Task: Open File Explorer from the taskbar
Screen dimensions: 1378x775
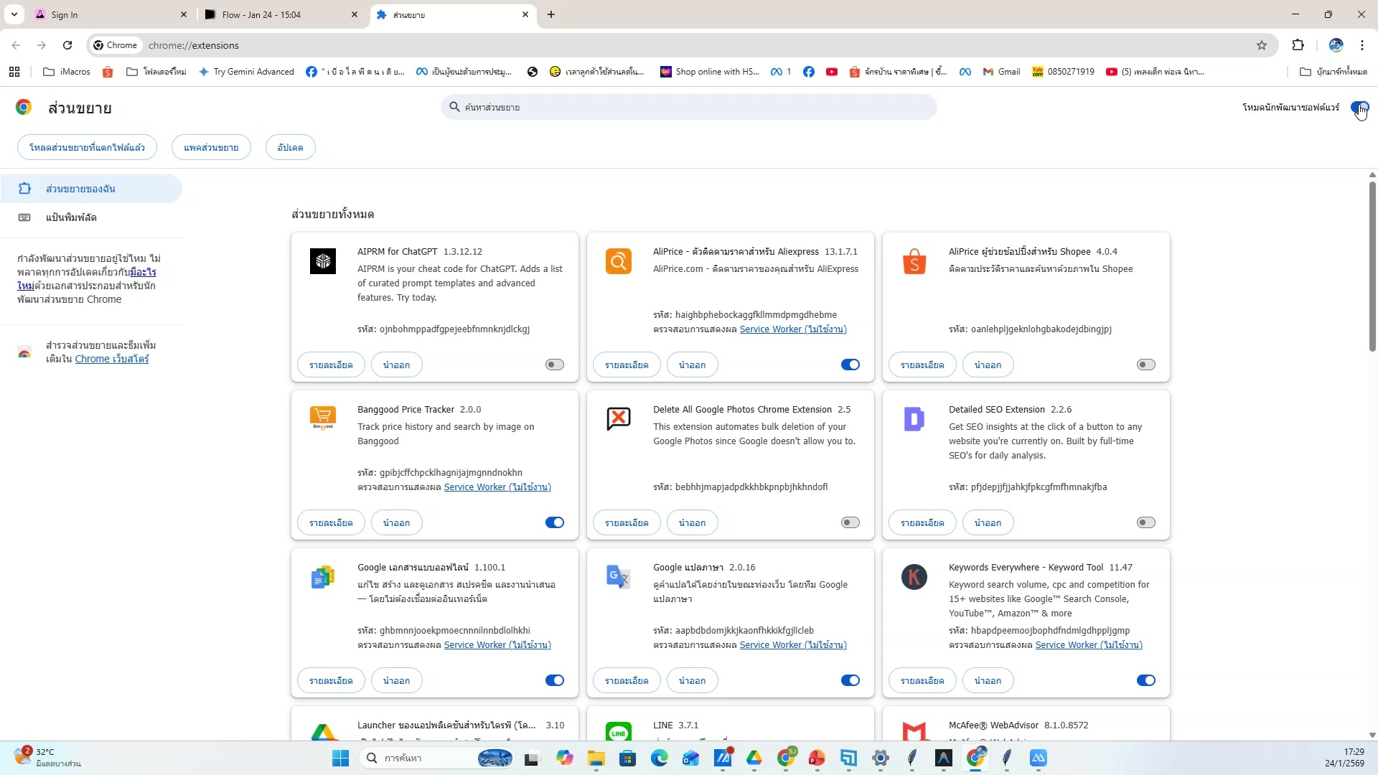Action: pyautogui.click(x=596, y=758)
